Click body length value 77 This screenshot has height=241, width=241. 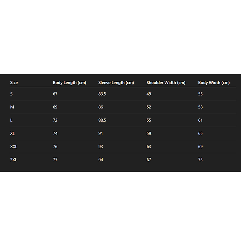coord(55,160)
